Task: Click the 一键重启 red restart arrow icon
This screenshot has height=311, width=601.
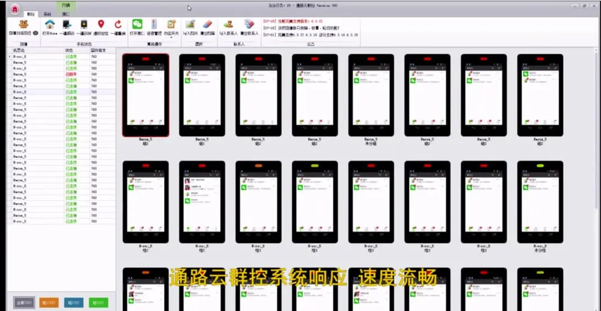Action: 118,25
